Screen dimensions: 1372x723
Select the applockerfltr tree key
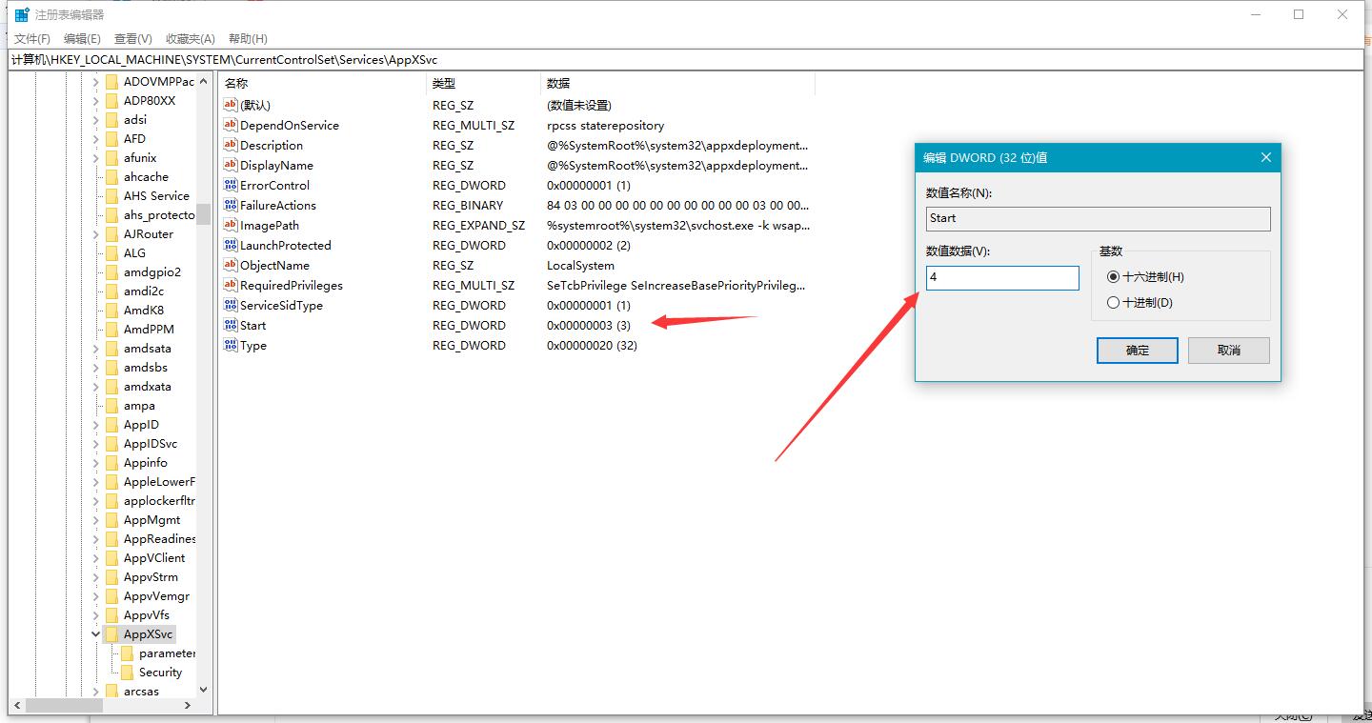point(159,501)
